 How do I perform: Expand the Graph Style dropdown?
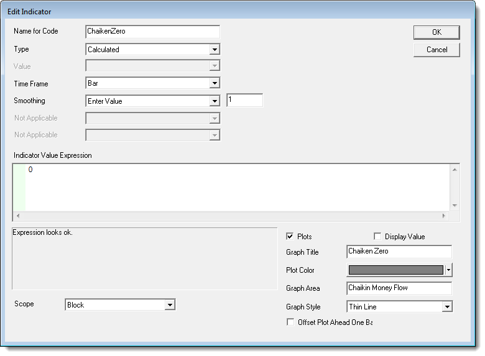point(446,307)
